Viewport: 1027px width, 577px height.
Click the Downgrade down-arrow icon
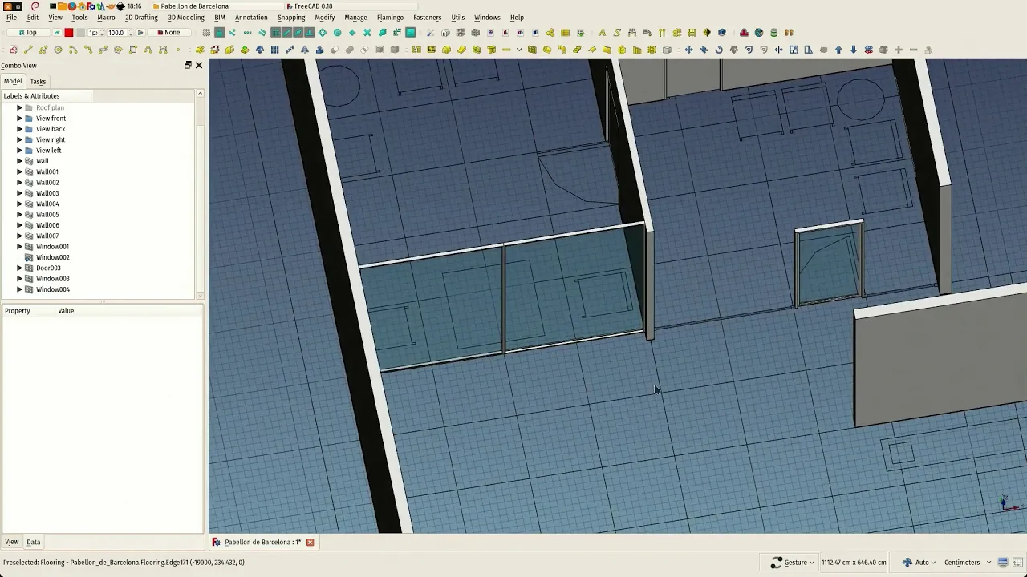point(854,50)
